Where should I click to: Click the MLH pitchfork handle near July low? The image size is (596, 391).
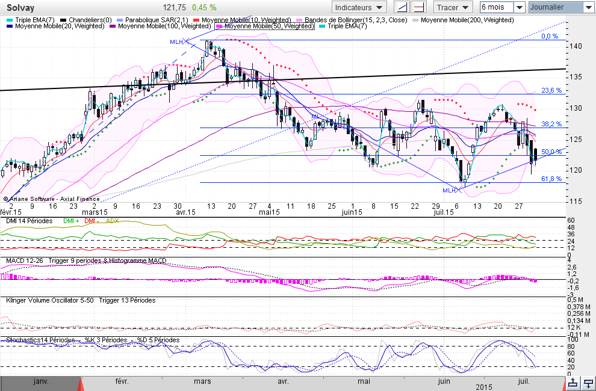click(x=459, y=189)
